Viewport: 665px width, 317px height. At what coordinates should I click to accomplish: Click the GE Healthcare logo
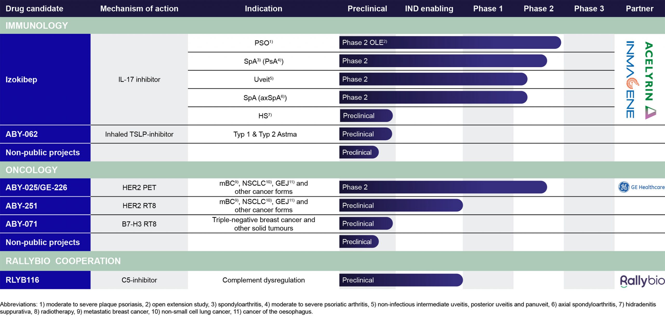click(x=641, y=187)
